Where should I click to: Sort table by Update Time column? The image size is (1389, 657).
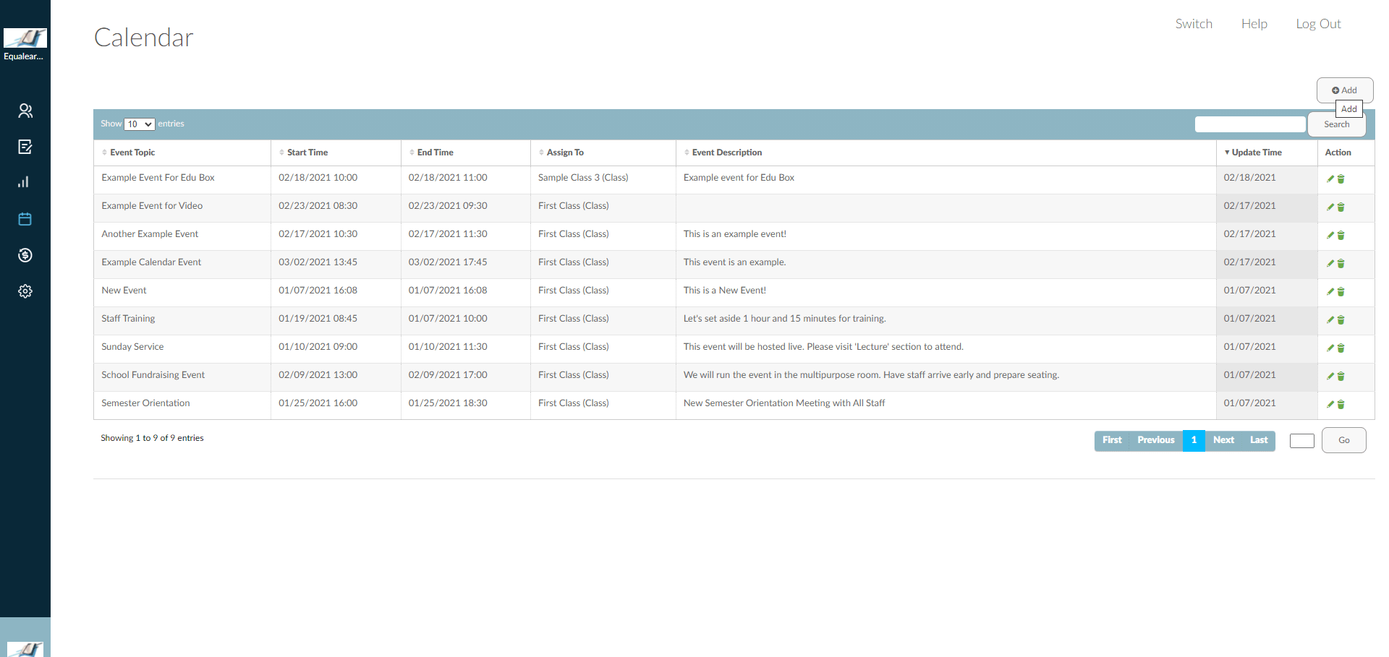point(1267,153)
